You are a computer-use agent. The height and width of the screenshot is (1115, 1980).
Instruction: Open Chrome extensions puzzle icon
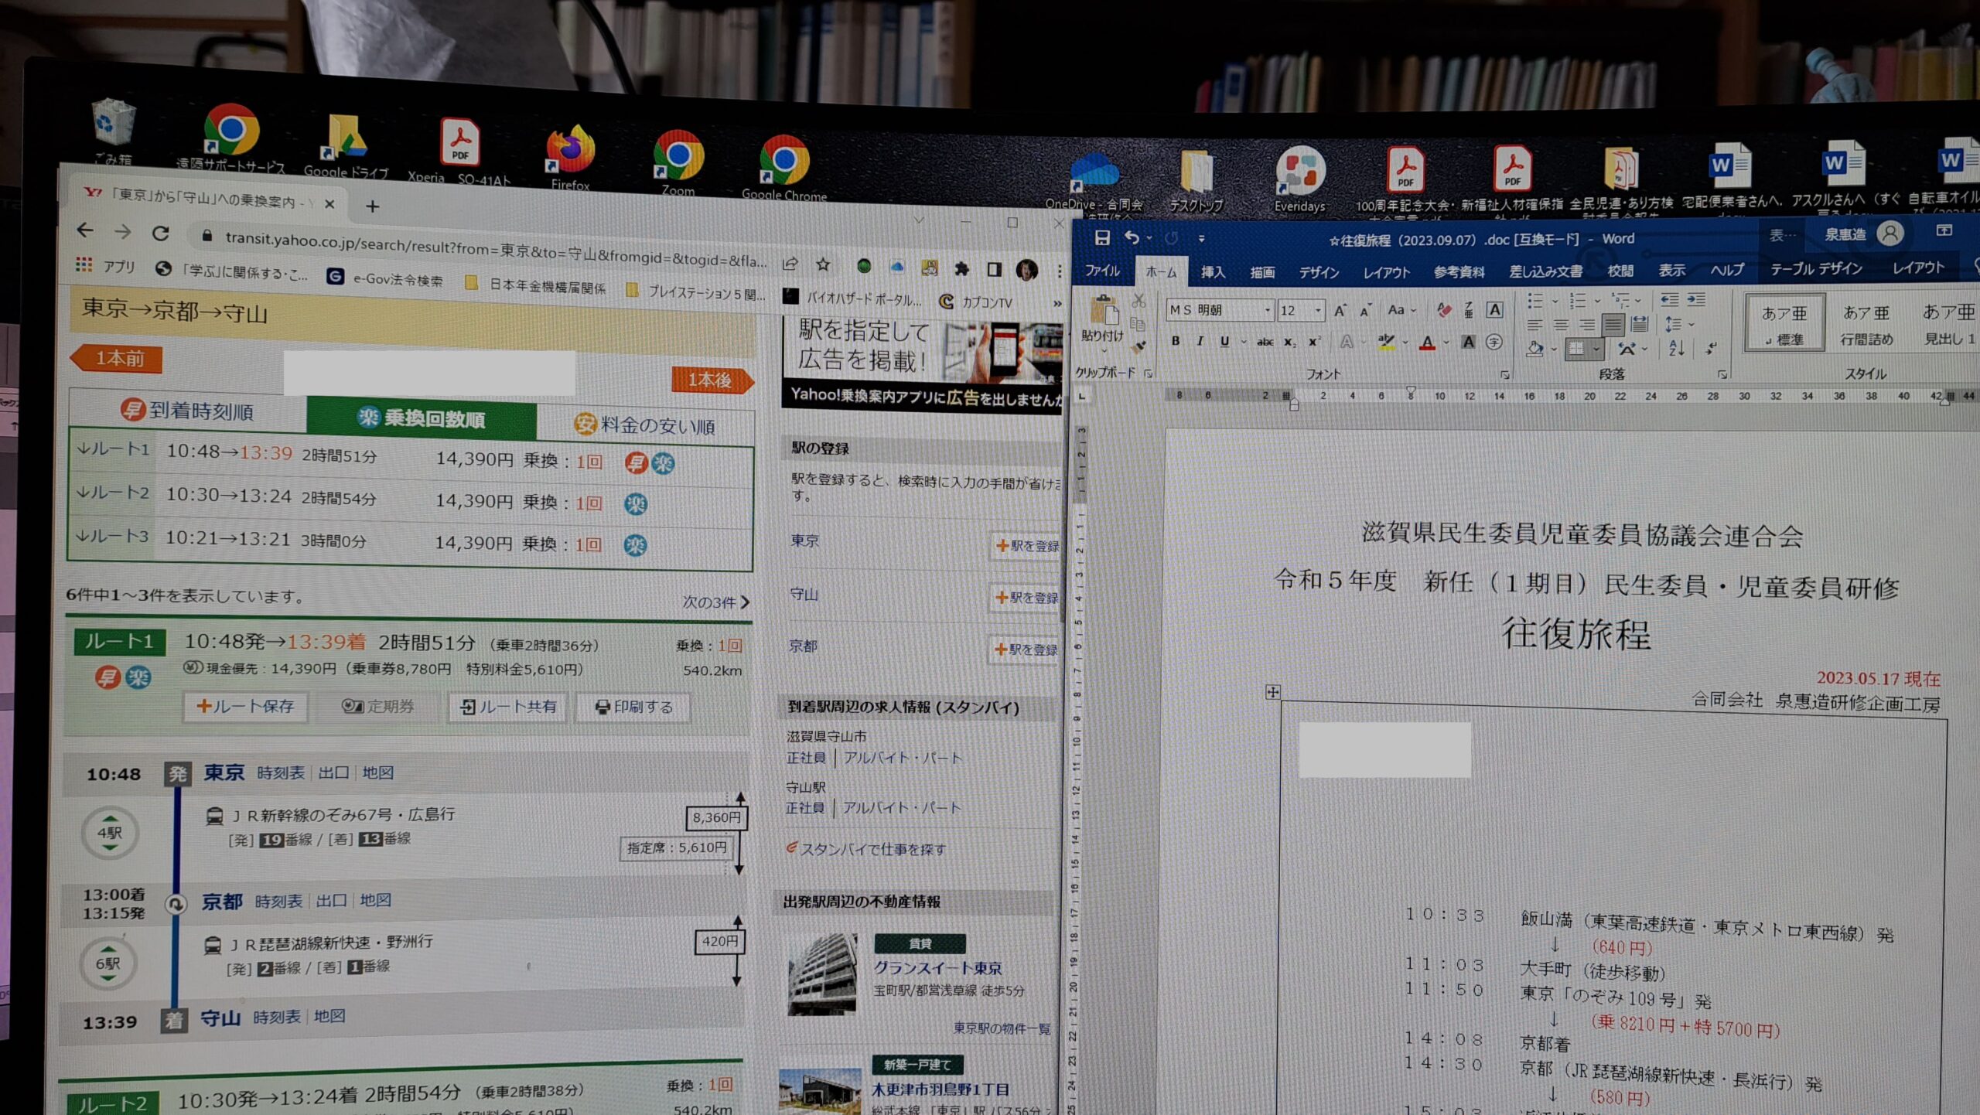point(961,268)
